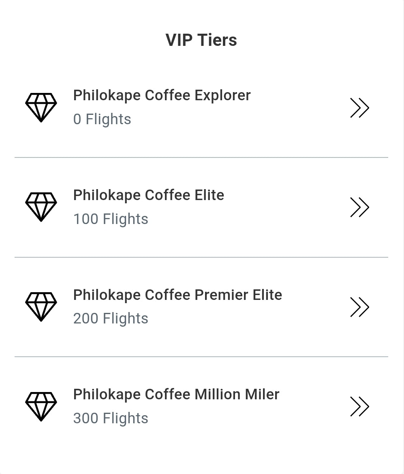The height and width of the screenshot is (474, 404).
Task: Select the Philokape Coffee Elite tier name
Action: click(x=148, y=195)
